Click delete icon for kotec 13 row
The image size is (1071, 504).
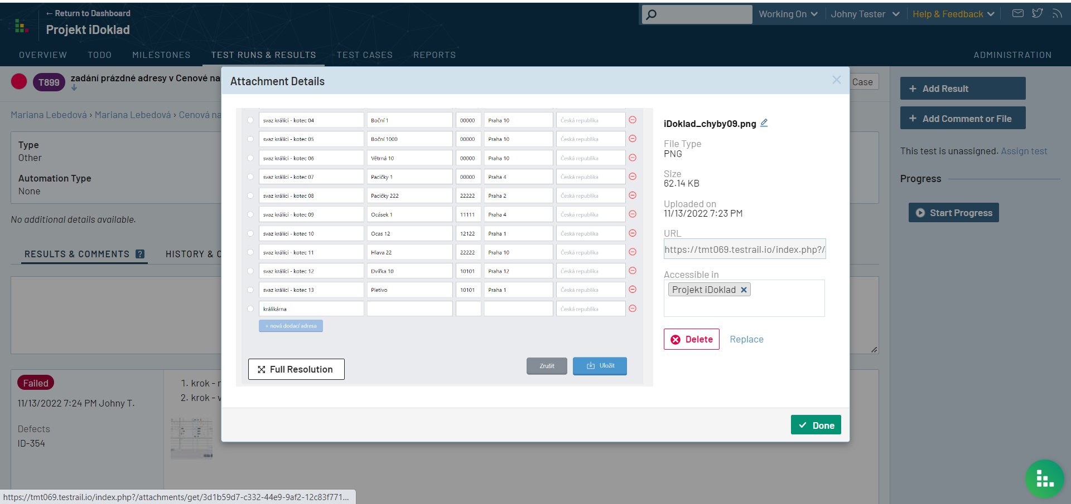pos(633,290)
